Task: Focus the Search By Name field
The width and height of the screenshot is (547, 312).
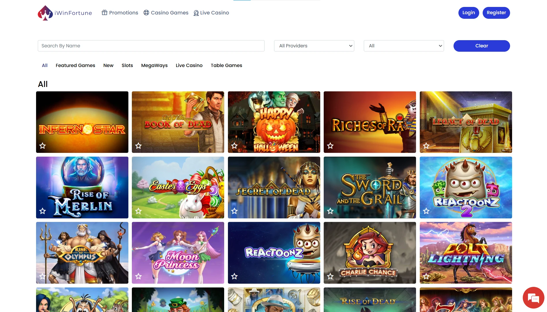Action: pos(151,46)
